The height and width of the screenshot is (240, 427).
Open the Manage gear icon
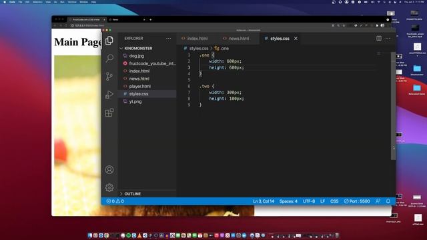coord(109,187)
